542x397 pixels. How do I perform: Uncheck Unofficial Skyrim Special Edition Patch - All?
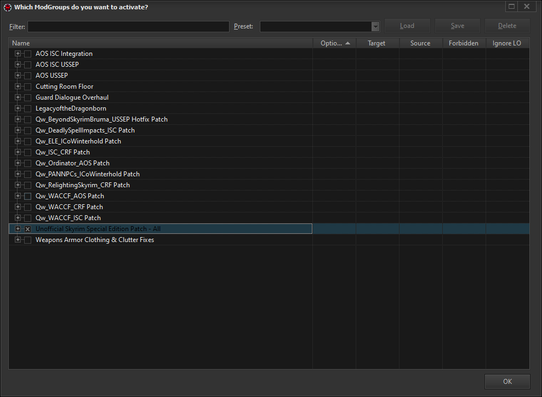(27, 229)
